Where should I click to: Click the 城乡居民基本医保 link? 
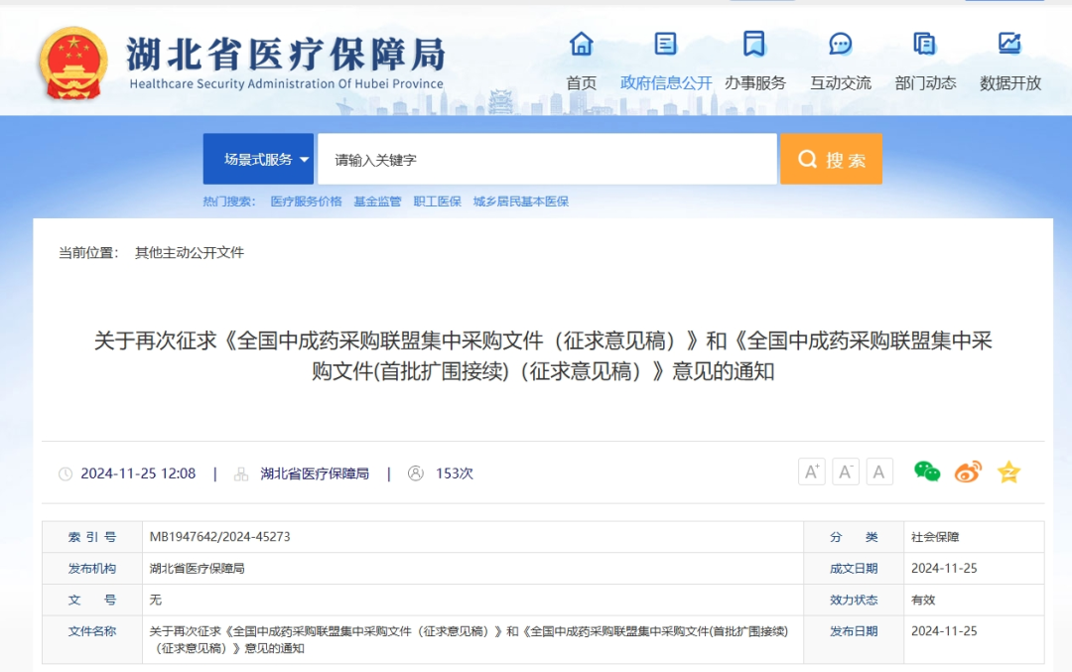521,202
